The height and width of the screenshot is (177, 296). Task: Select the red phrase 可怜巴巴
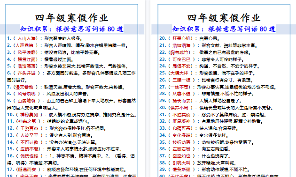[x=181, y=59]
